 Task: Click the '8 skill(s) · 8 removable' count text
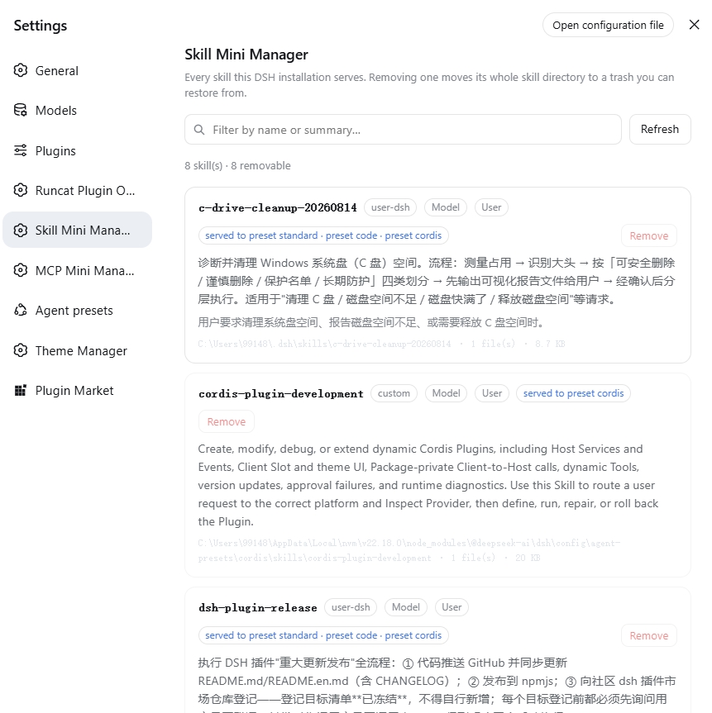pyautogui.click(x=237, y=165)
